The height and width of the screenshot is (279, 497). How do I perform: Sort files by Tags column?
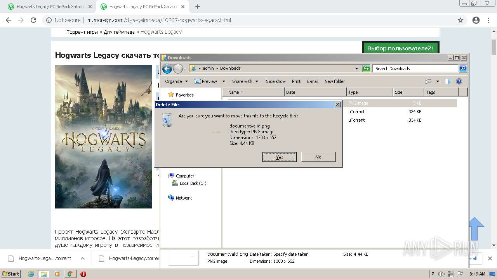pos(441,92)
